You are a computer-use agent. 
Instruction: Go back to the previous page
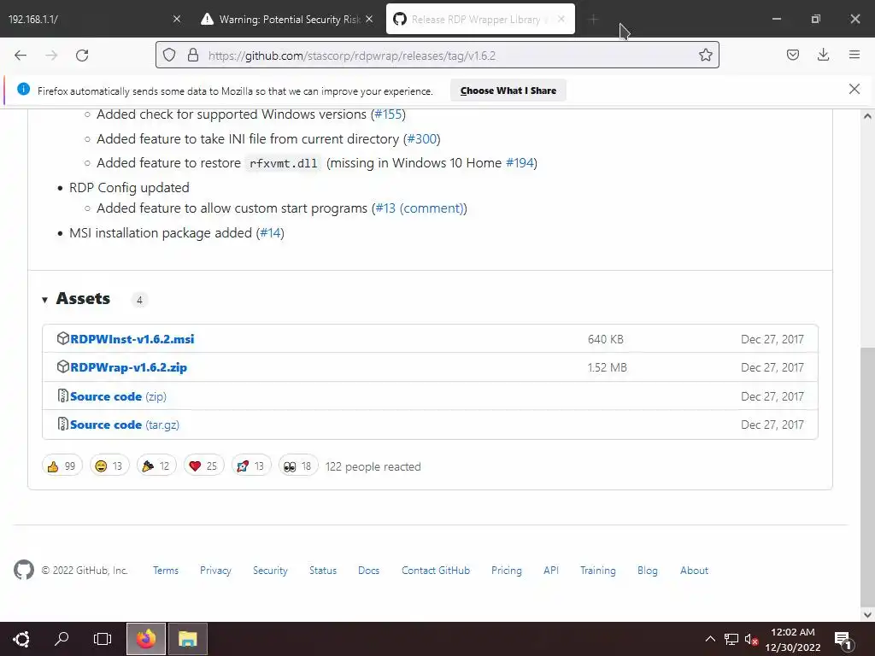[21, 56]
